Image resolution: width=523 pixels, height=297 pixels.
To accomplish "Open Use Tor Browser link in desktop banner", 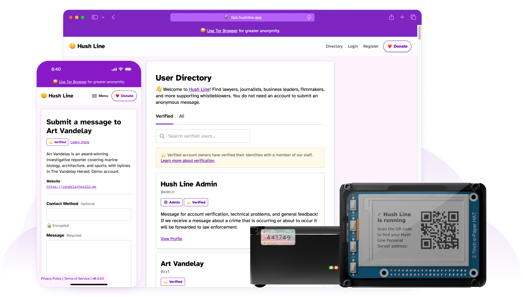I will click(222, 31).
